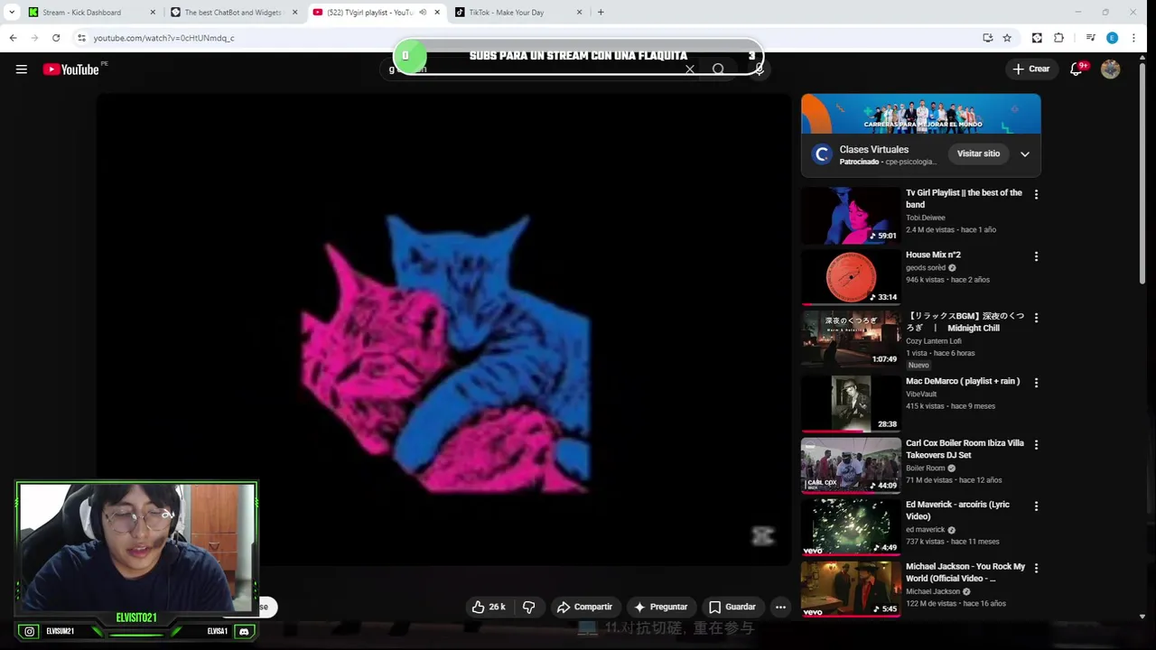Open options for Midnight Chill video
1156x650 pixels.
point(1036,318)
